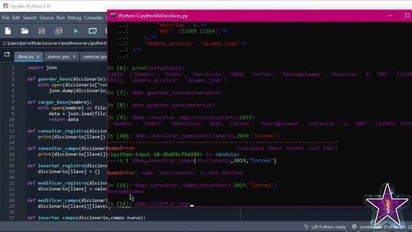Open the editor file browser icon left of the tabs
Viewport: 412px width, 232px height.
click(x=7, y=54)
